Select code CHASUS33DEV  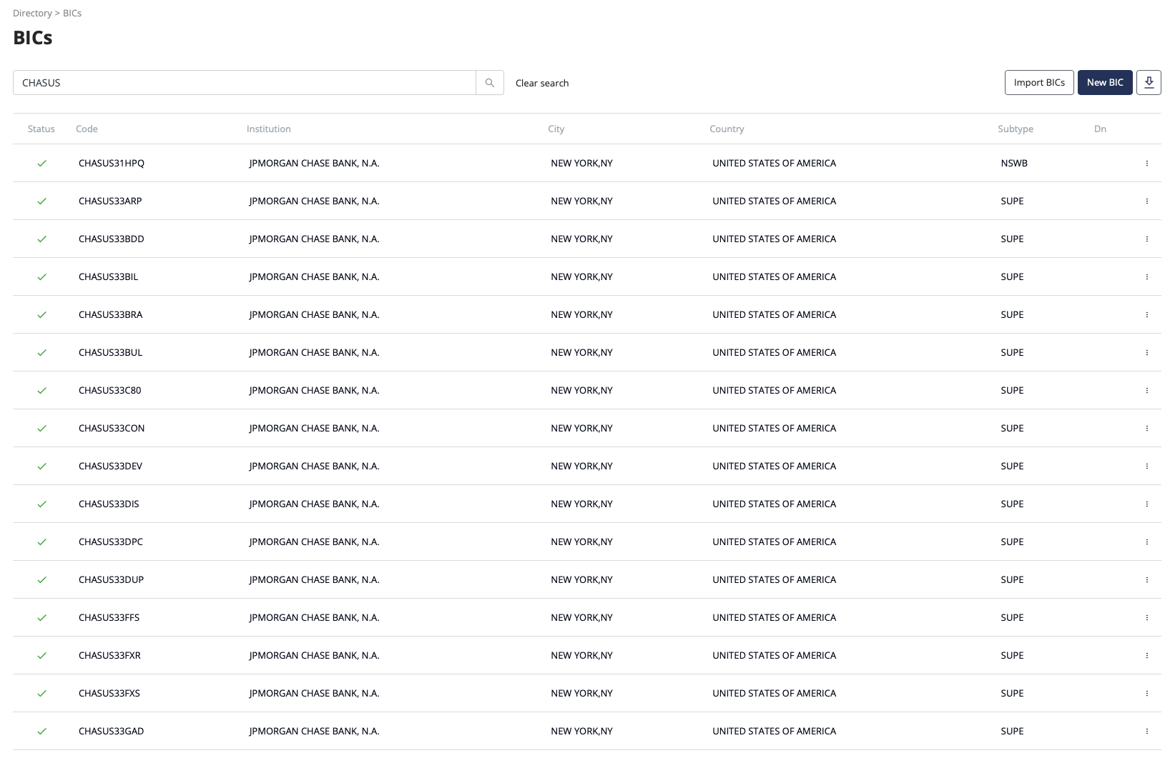pos(111,467)
